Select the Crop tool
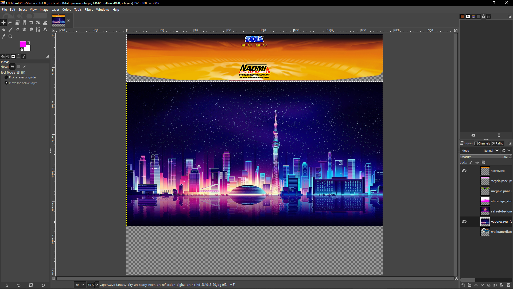 click(31, 23)
